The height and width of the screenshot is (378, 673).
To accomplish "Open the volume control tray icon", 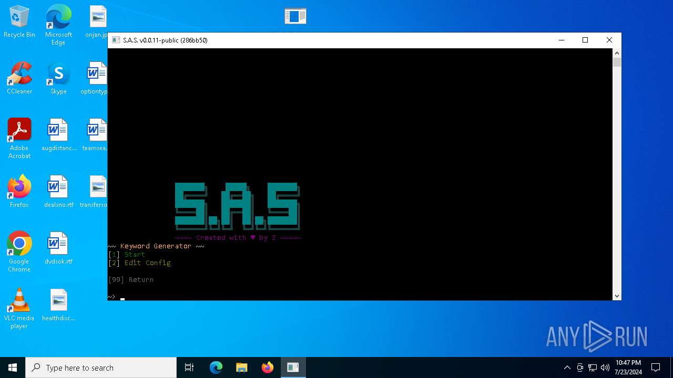I will (605, 367).
